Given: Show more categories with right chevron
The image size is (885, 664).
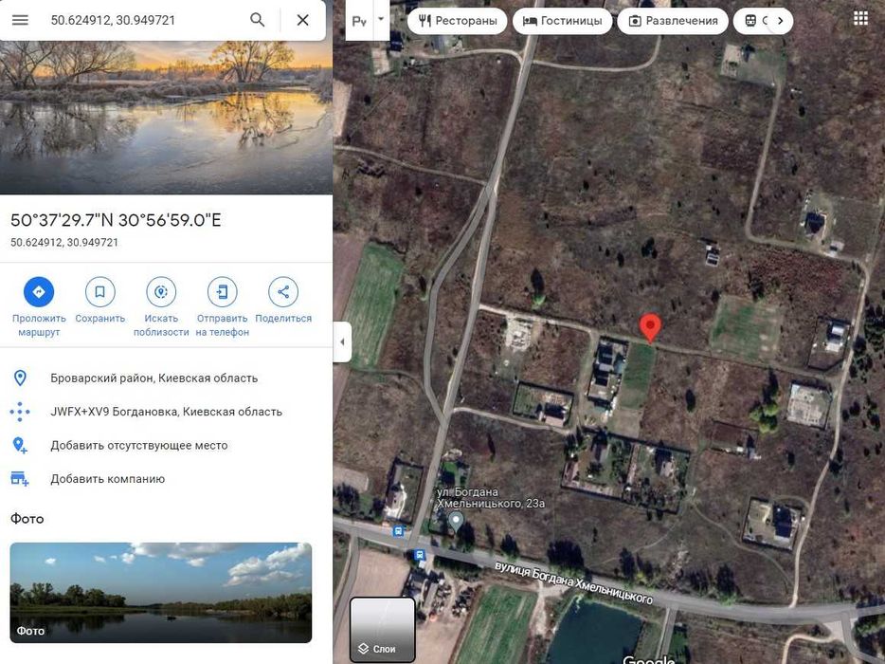Looking at the screenshot, I should coord(780,21).
